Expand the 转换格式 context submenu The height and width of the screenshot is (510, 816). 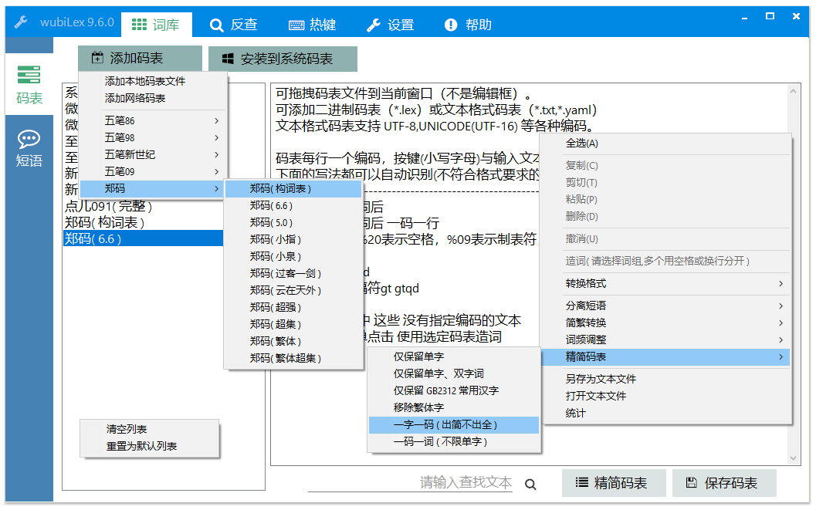point(665,284)
